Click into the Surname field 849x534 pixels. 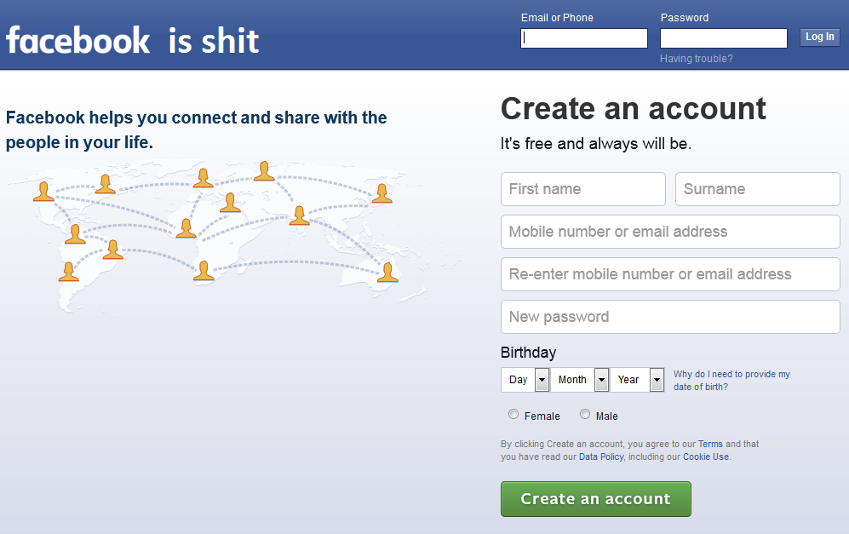(758, 189)
